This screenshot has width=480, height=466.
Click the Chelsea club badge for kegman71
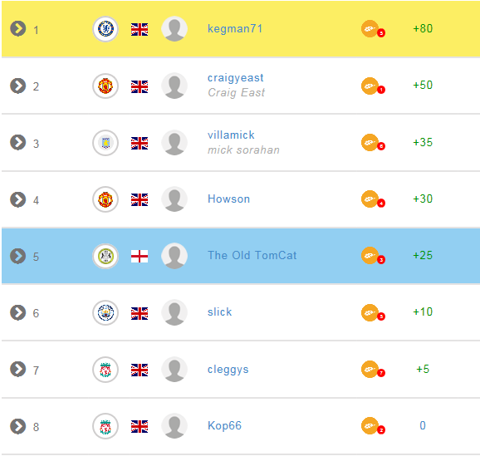click(x=105, y=29)
